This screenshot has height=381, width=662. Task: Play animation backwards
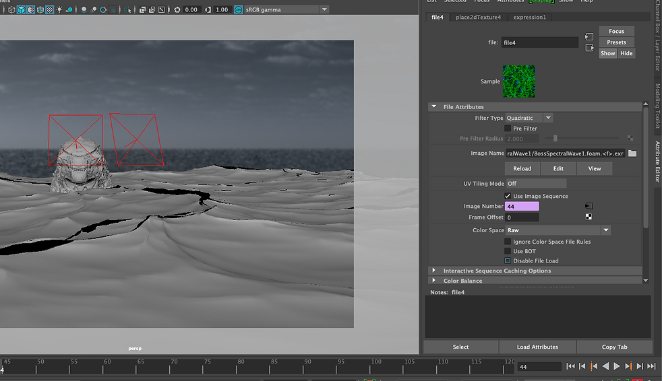[x=605, y=366]
